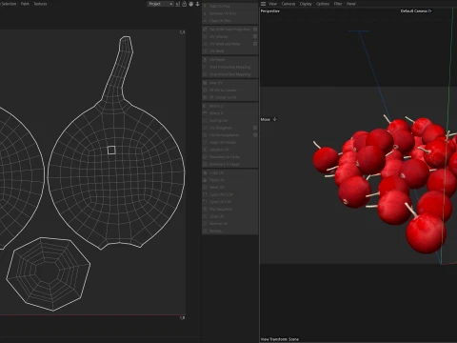Click the UV Weld icon

pos(205,51)
